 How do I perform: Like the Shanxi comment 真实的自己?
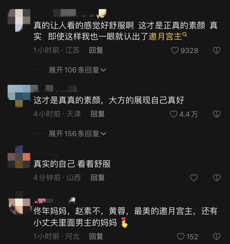point(194,178)
